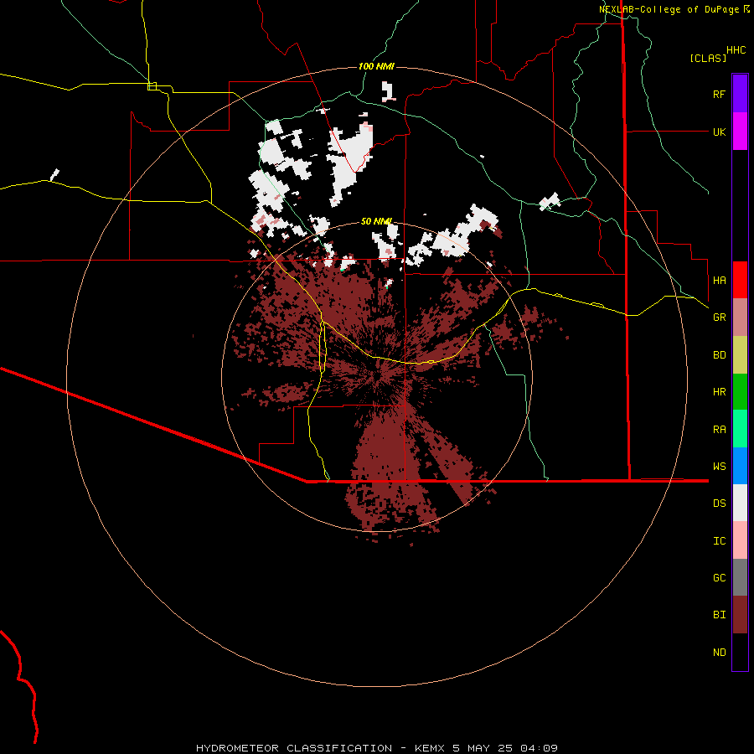Viewport: 754px width, 754px height.
Task: Click the RF purple legend swatch
Action: 740,94
